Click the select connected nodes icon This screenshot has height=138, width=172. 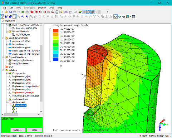click(19, 16)
